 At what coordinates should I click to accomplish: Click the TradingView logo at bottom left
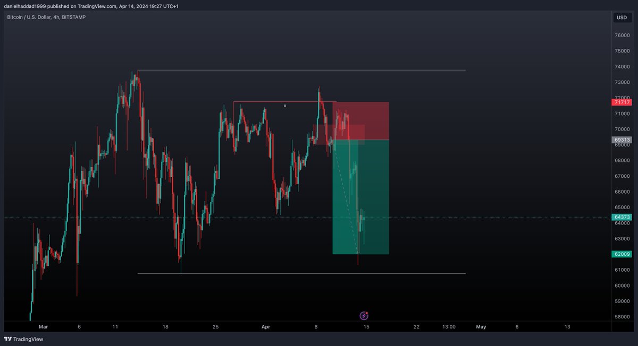pyautogui.click(x=23, y=339)
